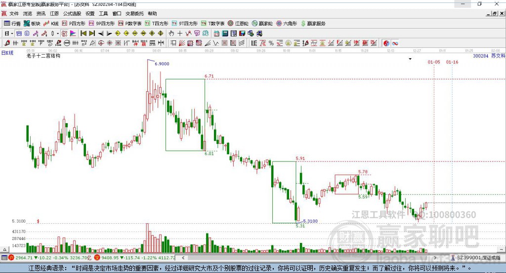Click the restore button of the inner chart window
The height and width of the screenshot is (273, 506).
[x=495, y=13]
